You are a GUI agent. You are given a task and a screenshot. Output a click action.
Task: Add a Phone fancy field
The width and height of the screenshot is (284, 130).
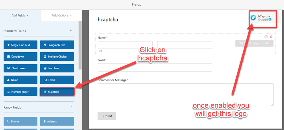coord(21,122)
